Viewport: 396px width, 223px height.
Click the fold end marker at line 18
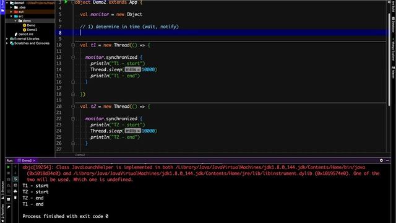tap(73, 94)
